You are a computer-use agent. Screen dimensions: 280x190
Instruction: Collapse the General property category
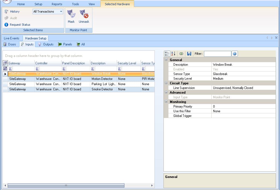pyautogui.click(x=166, y=60)
